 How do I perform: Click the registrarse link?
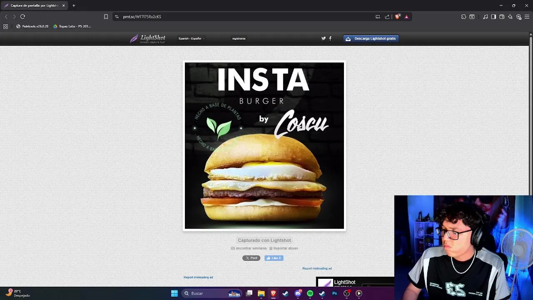[x=239, y=38]
